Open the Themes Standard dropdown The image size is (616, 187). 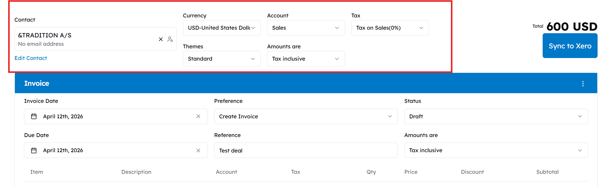tap(222, 59)
